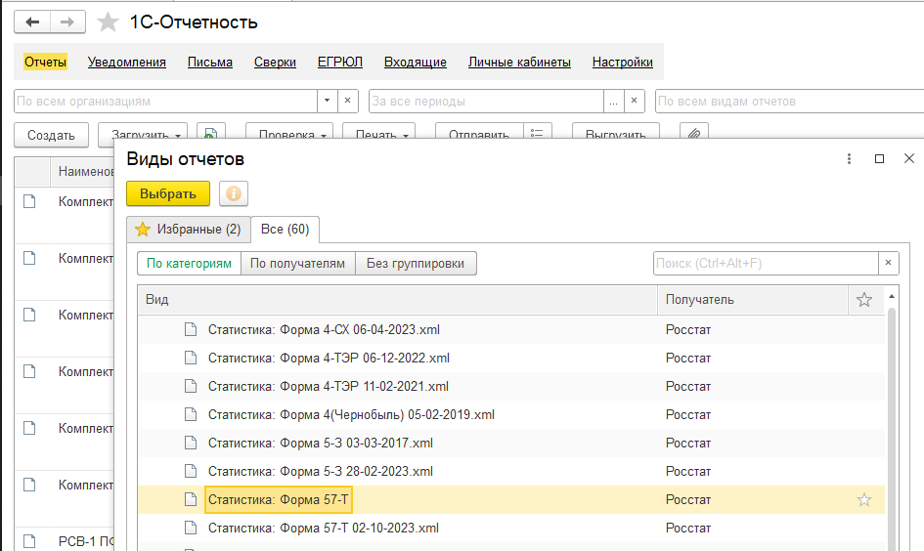Open the Отчеты section
Image resolution: width=924 pixels, height=551 pixels.
[45, 62]
